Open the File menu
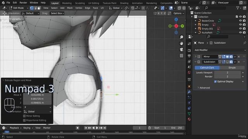 [x=8, y=3]
